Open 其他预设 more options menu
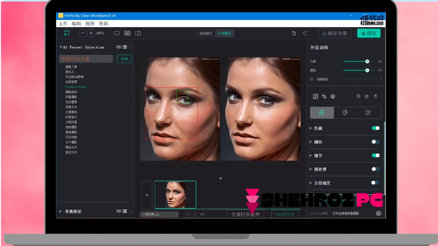 [x=131, y=211]
